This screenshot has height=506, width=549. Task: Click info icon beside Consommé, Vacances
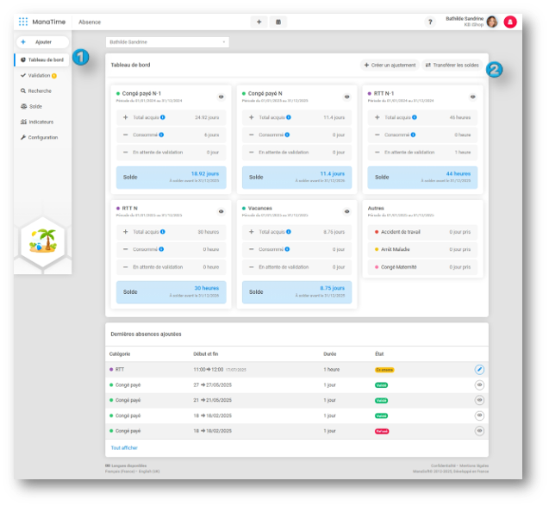287,249
